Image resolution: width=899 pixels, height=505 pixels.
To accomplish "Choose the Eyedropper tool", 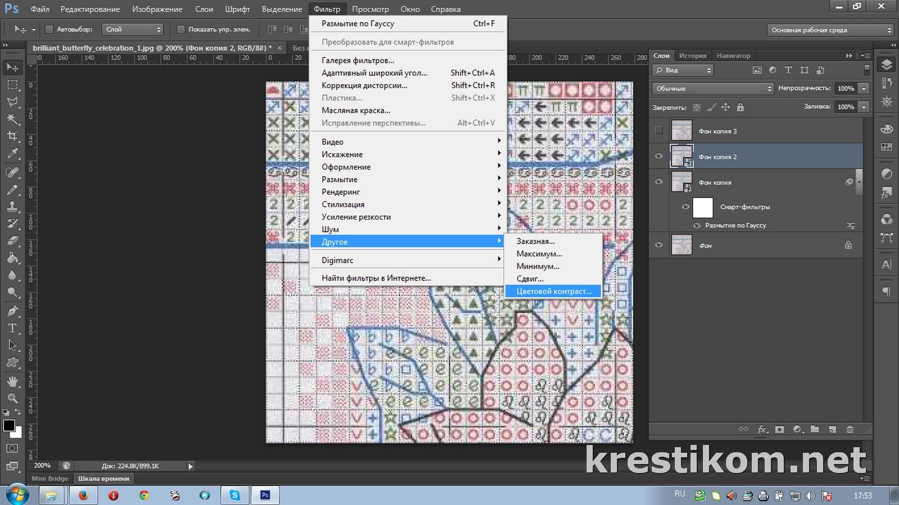I will [x=12, y=154].
